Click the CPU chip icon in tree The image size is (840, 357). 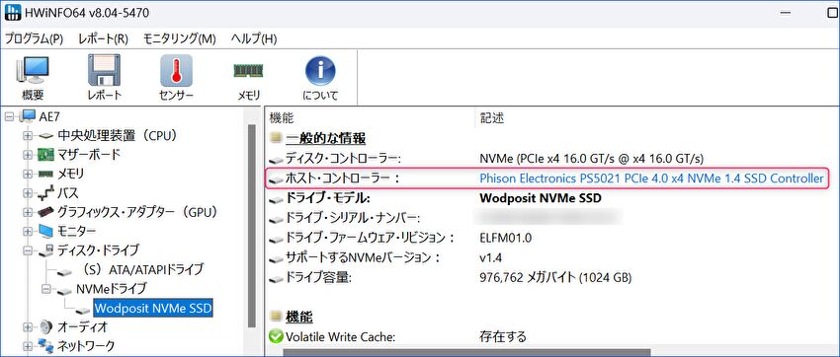click(45, 136)
